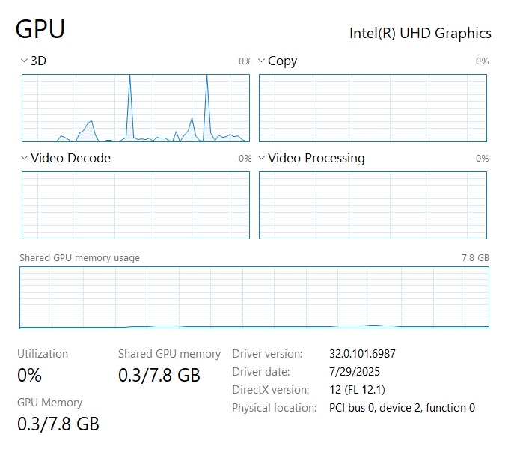514x449 pixels.
Task: Open the Copy graph dropdown chevron
Action: tap(262, 61)
